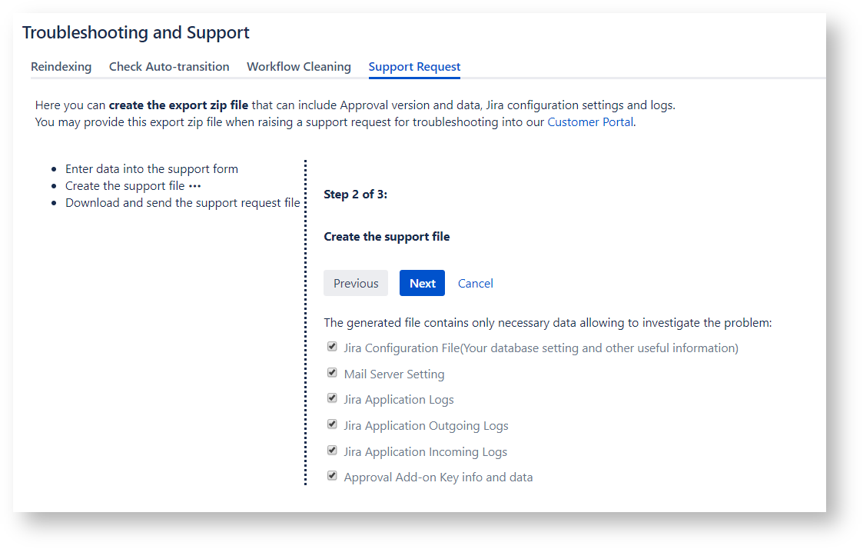This screenshot has height=549, width=863.
Task: Go to the Workflow Cleaning tab
Action: tap(298, 67)
